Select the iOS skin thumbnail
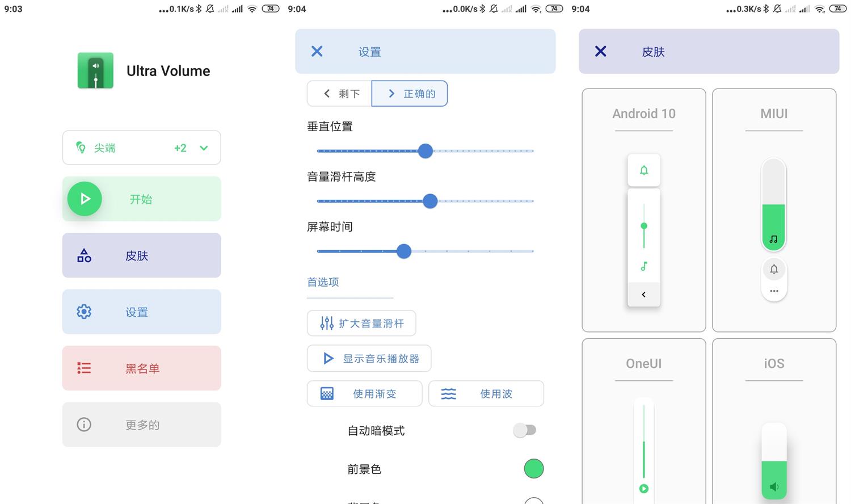The image size is (851, 504). coord(774,420)
